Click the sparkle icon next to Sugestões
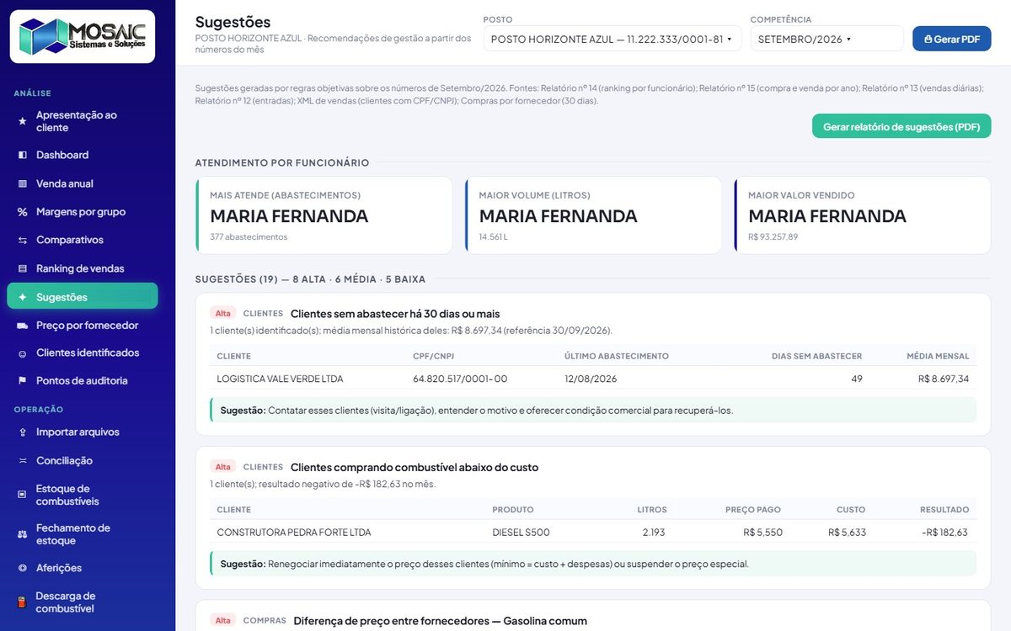Image resolution: width=1011 pixels, height=631 pixels. coord(23,297)
